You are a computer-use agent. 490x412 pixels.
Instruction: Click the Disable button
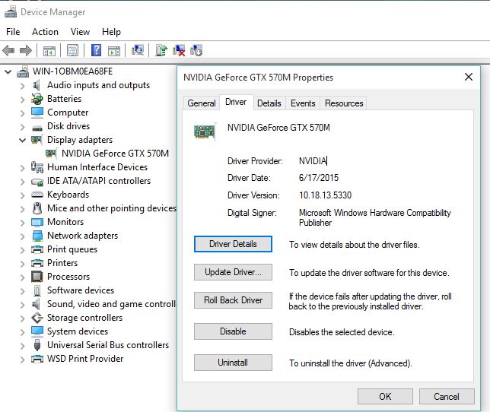pos(233,331)
